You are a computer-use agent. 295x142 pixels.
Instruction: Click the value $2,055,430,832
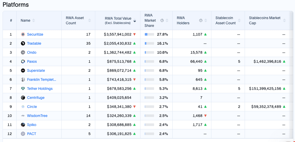[118, 43]
